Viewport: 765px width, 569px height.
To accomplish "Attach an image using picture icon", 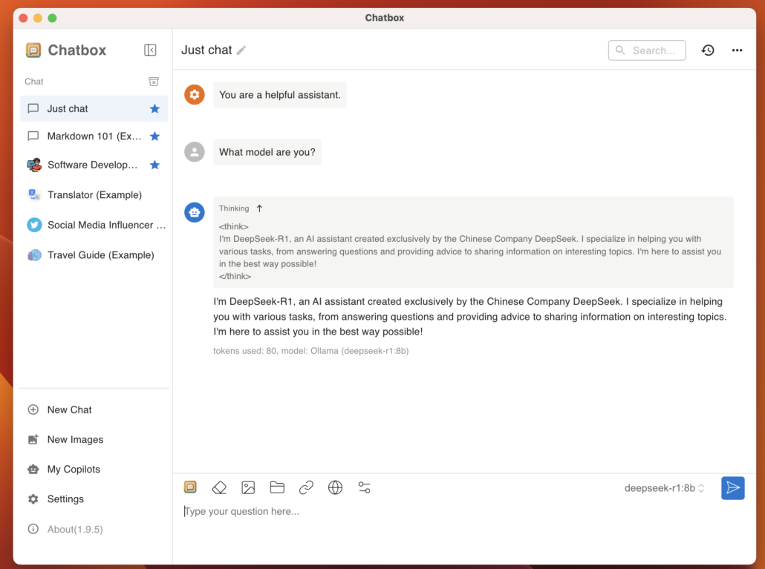I will [248, 487].
